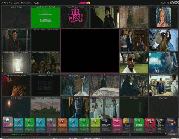Play the Young At Heart Trailer thumbnail
This screenshot has width=179, height=139.
[x=75, y=17]
